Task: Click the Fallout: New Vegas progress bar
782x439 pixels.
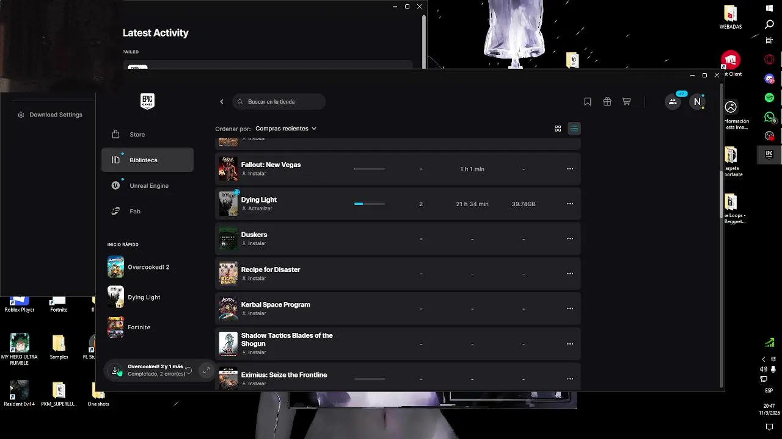Action: 370,169
